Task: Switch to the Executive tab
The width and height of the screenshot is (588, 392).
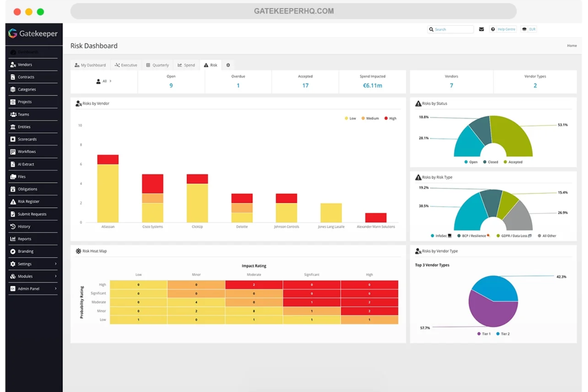Action: (x=126, y=65)
